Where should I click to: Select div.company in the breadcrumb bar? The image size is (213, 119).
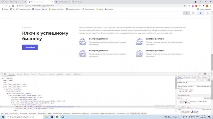[x=33, y=113]
